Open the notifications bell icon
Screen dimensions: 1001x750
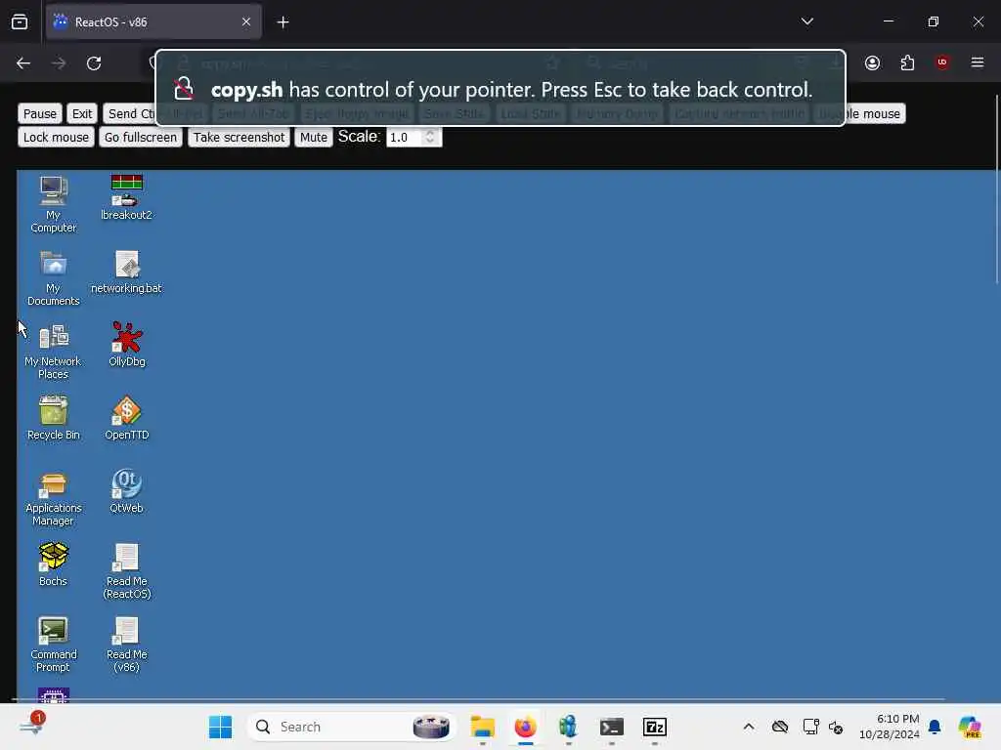935,727
